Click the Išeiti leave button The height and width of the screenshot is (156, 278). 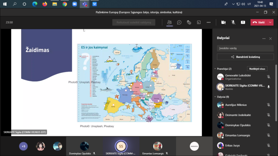click(x=259, y=22)
